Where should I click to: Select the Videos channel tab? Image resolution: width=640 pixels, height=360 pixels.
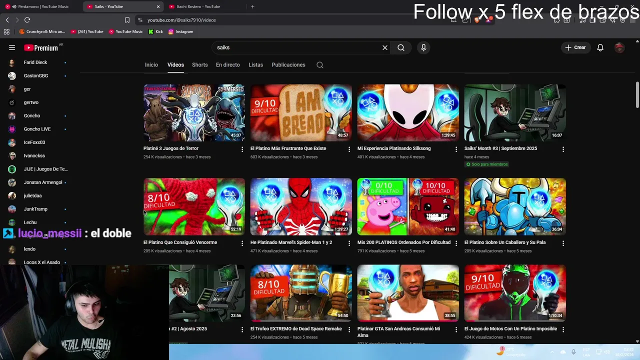coord(175,65)
